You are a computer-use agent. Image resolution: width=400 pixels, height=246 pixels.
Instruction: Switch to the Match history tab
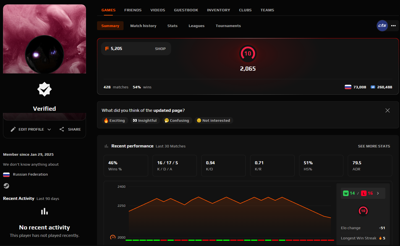click(x=143, y=26)
